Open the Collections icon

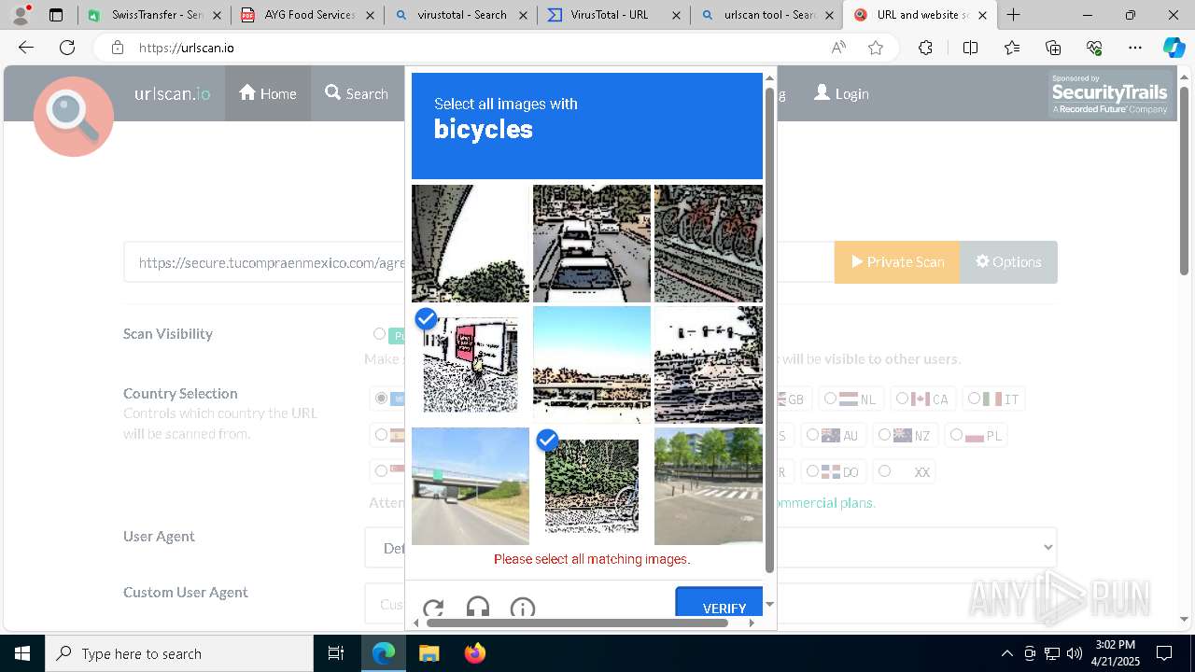point(1053,48)
